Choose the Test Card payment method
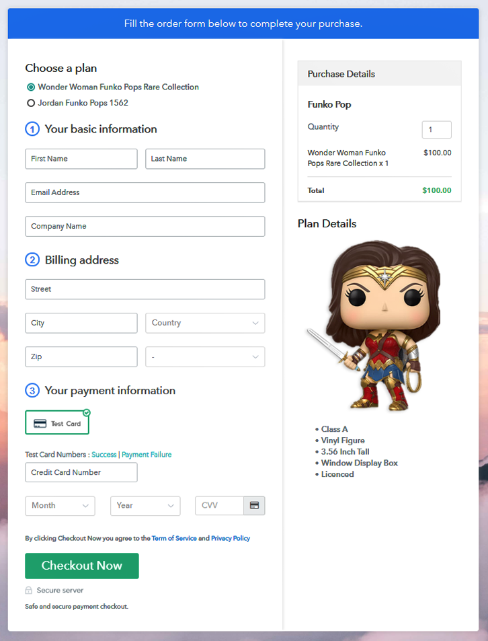 pyautogui.click(x=57, y=422)
